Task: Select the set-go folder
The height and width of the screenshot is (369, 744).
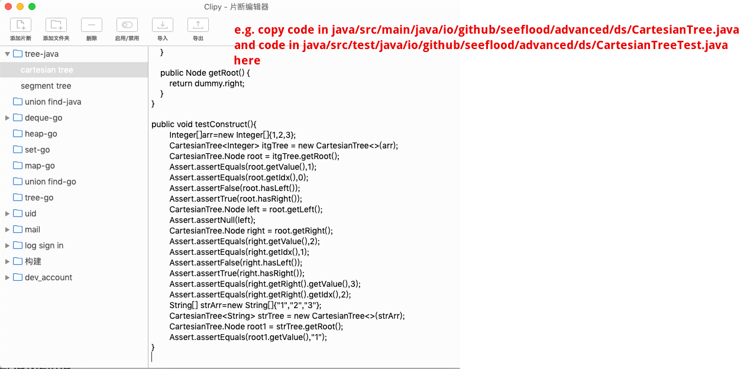Action: (74, 150)
